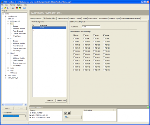Open the Options menu
This screenshot has height=125, width=150.
pos(19,5)
